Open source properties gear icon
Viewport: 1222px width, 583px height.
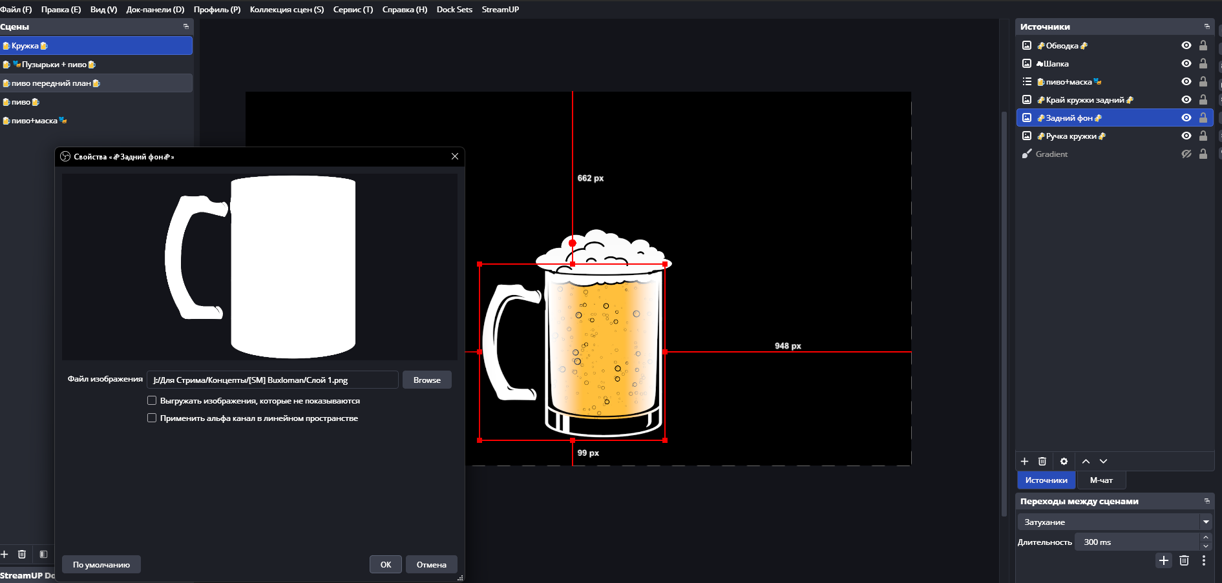1064,461
